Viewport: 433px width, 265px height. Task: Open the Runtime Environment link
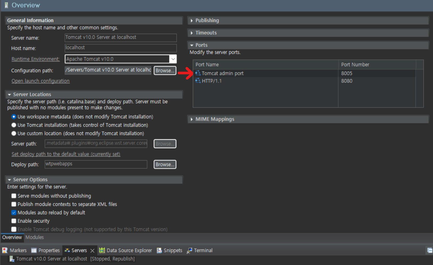coord(35,59)
